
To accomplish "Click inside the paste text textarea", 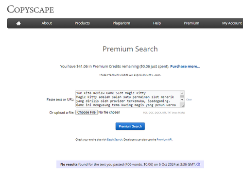I will point(128,99).
